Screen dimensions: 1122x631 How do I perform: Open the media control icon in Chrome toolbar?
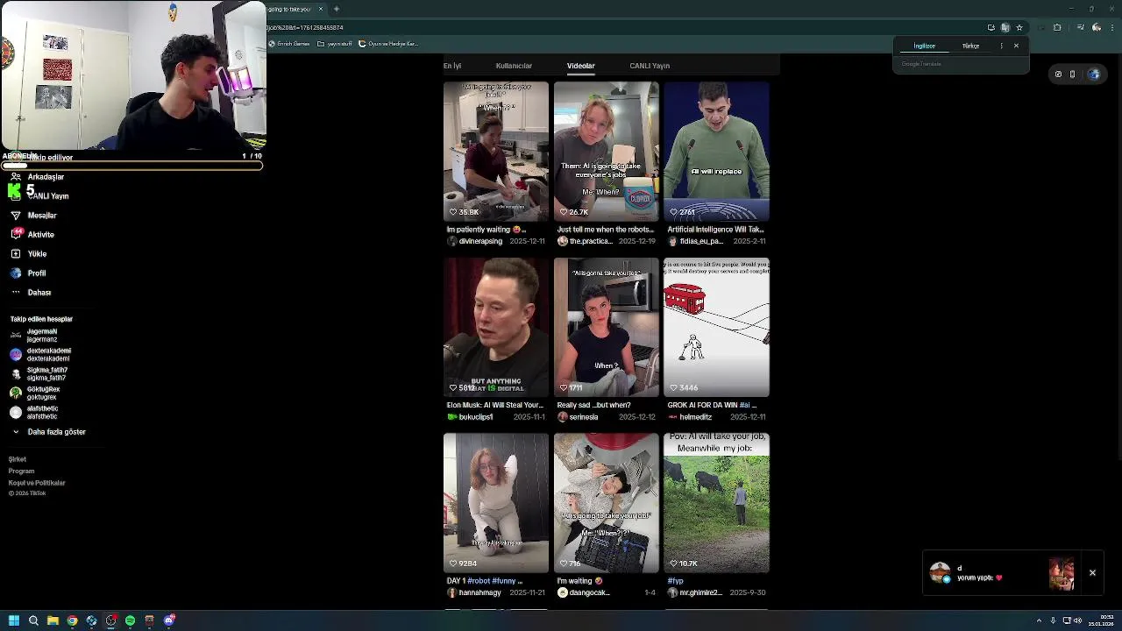(1080, 27)
